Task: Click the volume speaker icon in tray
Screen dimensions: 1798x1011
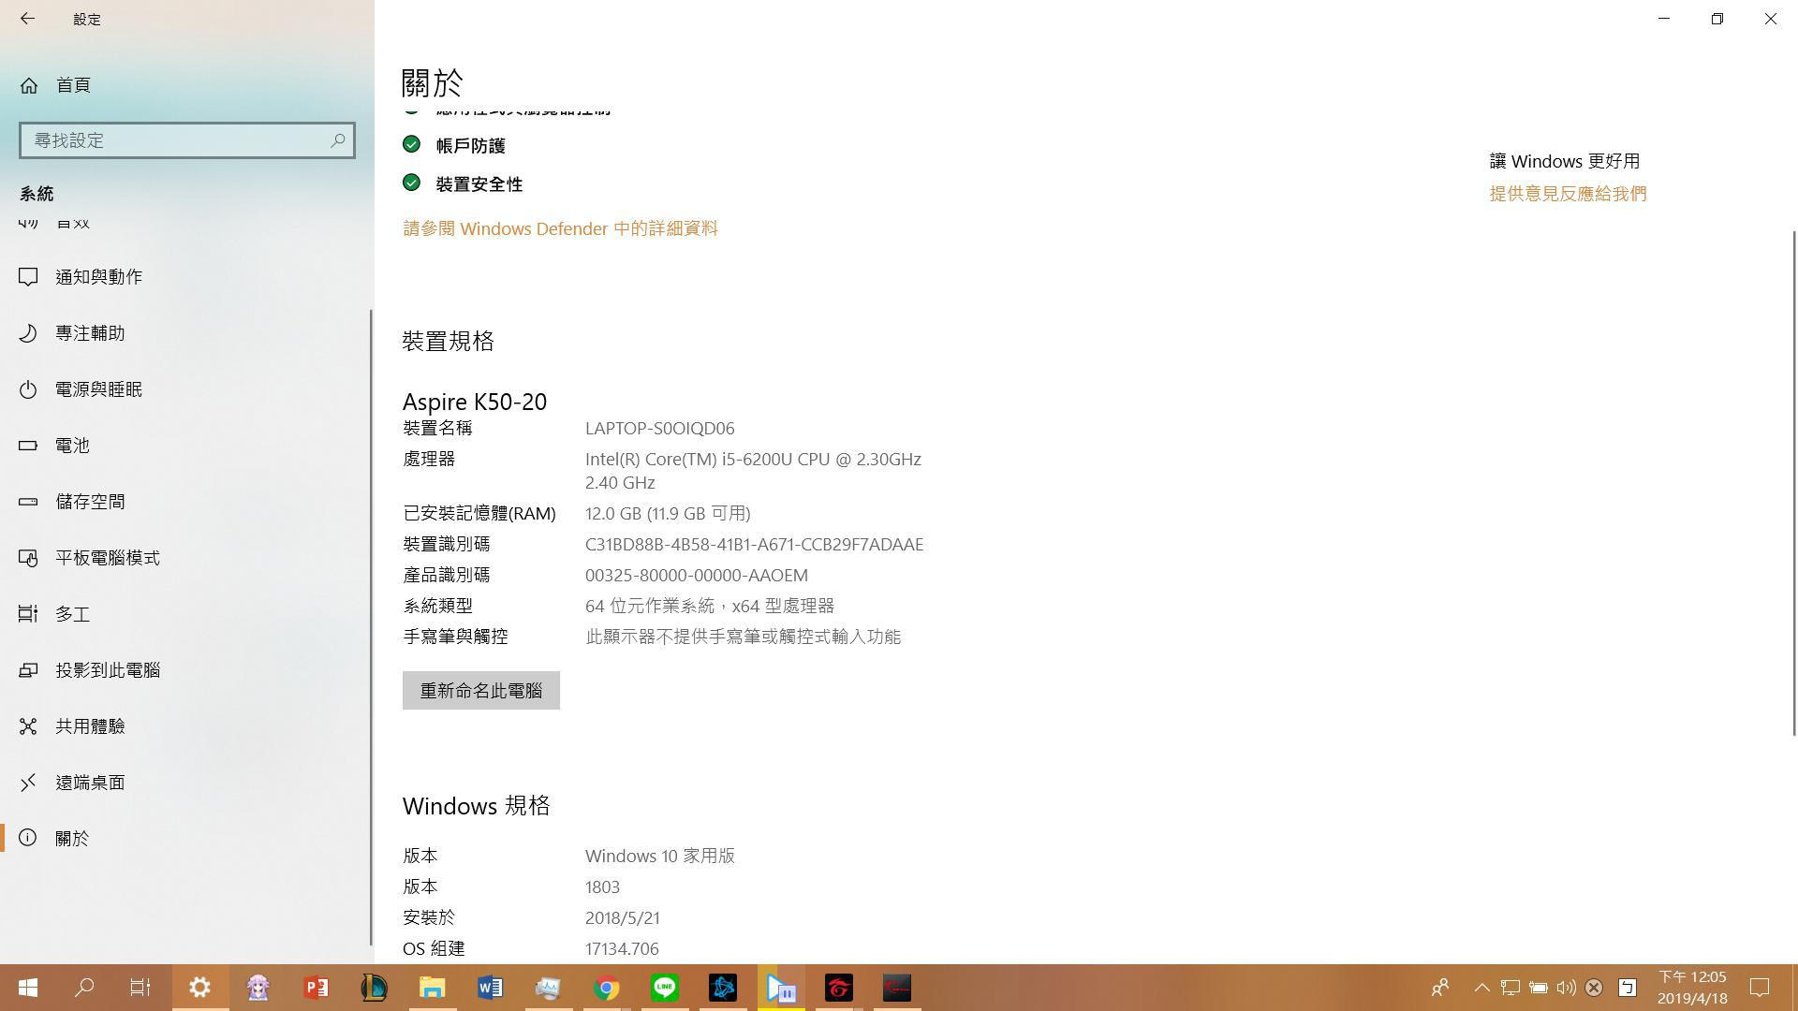Action: coord(1566,988)
